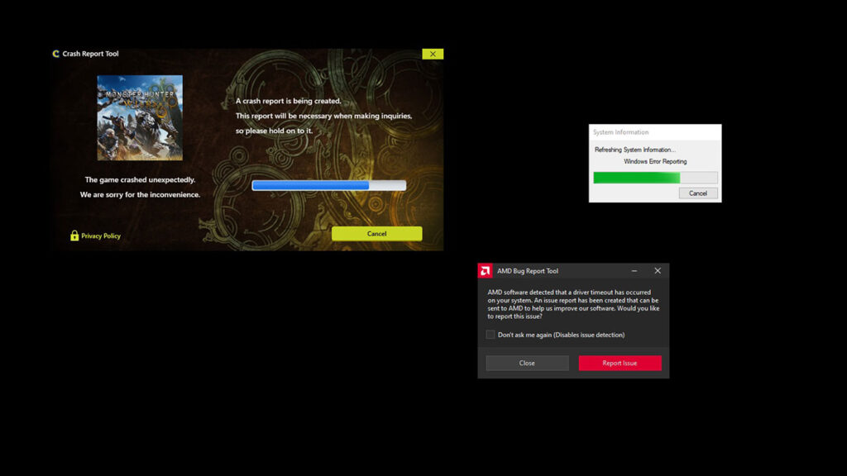
Task: Click the Crash Report Tool logo icon
Action: [55, 55]
